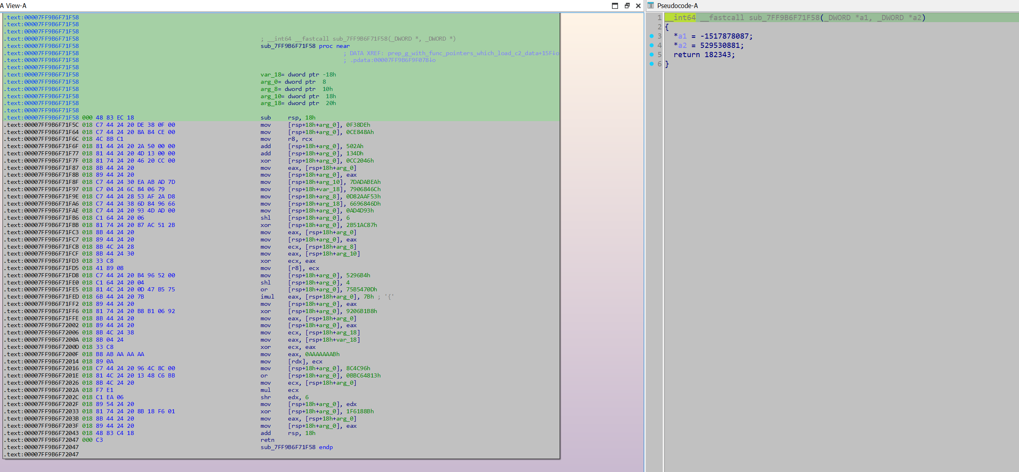This screenshot has height=472, width=1019.
Task: Toggle breakpoint dot on pseudocode line 5
Action: point(651,55)
